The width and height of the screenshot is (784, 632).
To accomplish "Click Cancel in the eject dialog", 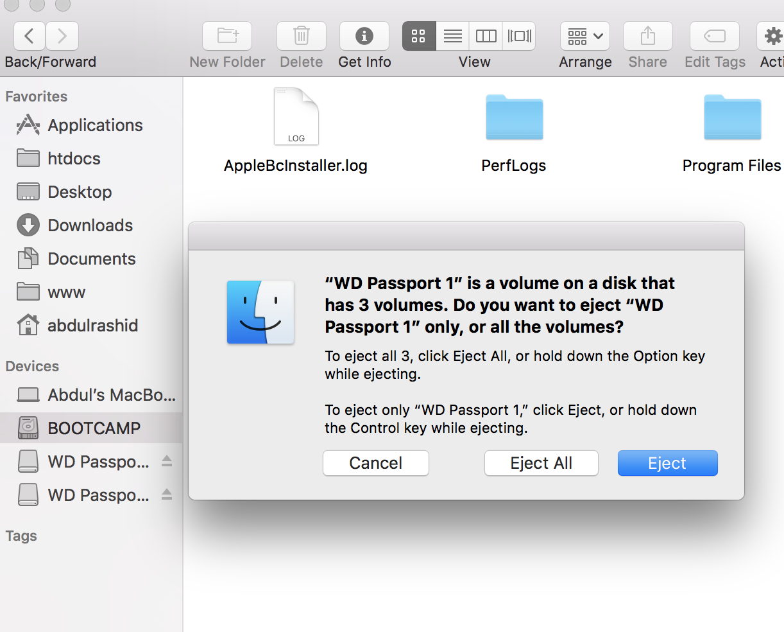I will 376,463.
